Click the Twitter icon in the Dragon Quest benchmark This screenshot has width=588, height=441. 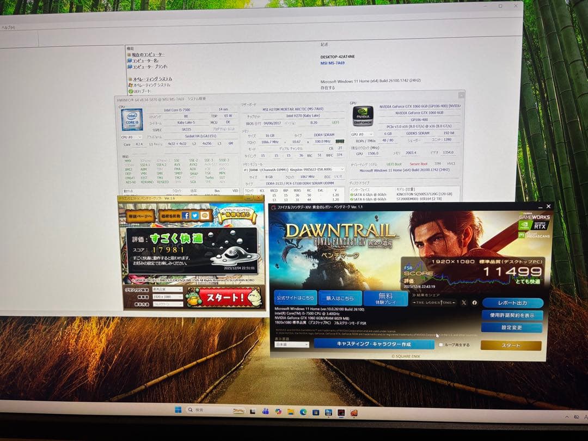pos(195,215)
